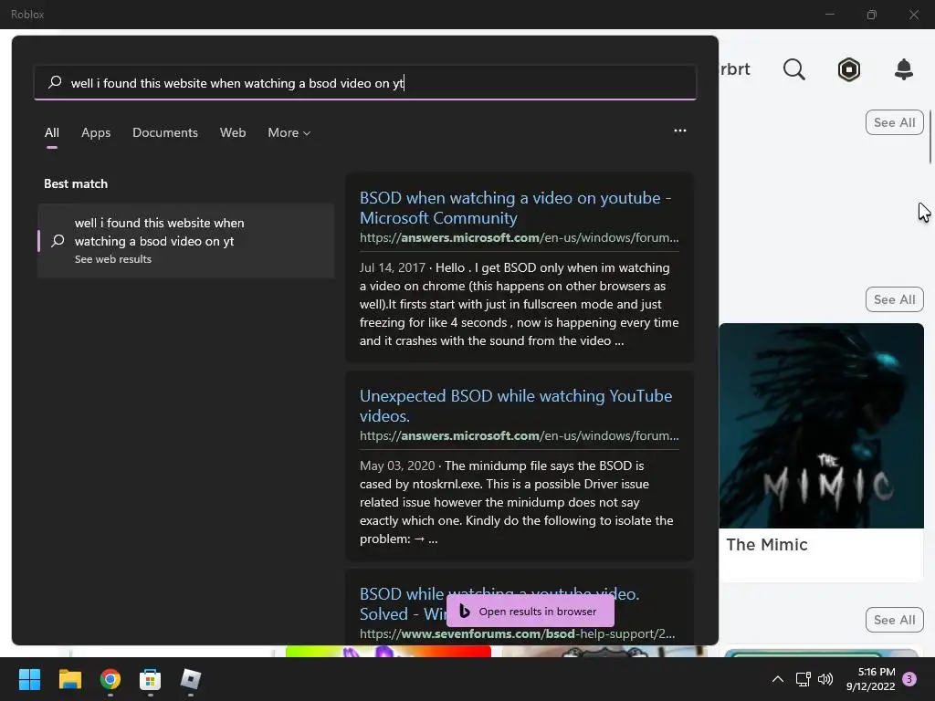Show hidden system tray icons
This screenshot has width=935, height=701.
(x=778, y=679)
